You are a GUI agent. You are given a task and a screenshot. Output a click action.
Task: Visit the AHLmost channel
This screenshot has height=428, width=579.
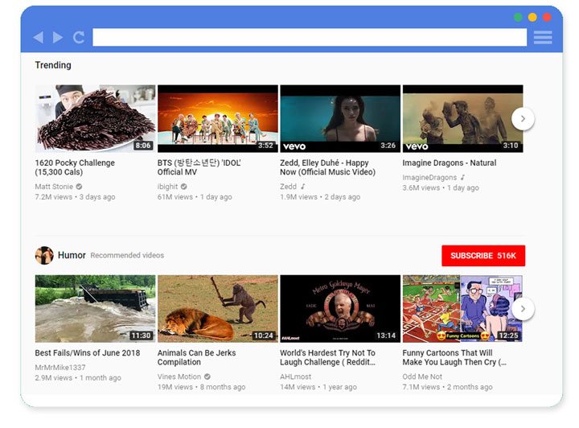pos(296,377)
